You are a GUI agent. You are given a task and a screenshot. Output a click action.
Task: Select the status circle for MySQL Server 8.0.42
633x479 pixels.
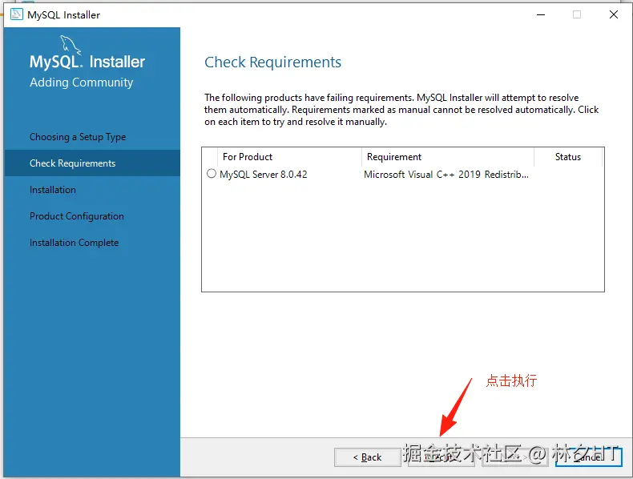click(212, 174)
